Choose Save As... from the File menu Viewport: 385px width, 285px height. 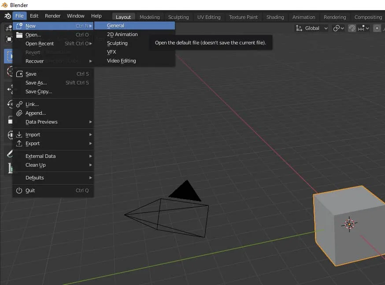tap(36, 83)
